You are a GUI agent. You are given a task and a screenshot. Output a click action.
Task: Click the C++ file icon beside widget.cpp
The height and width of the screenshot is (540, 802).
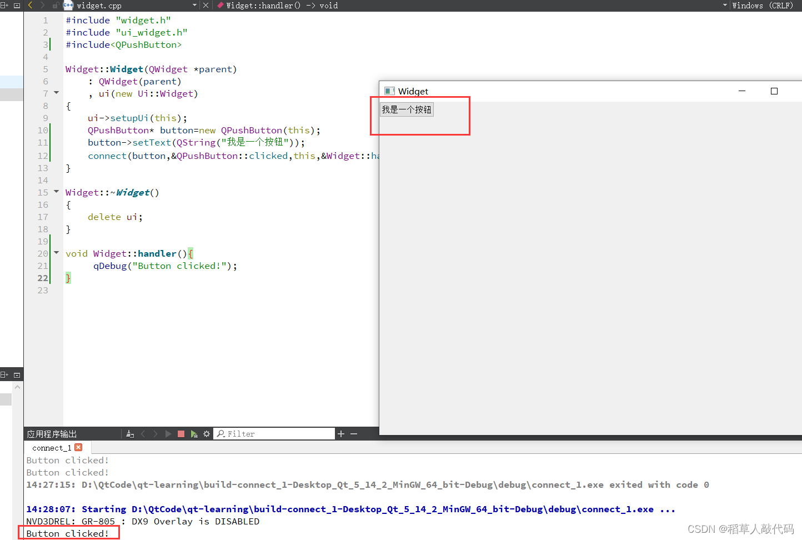tap(68, 5)
